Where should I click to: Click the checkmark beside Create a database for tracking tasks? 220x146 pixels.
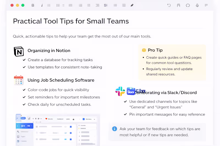24,60
